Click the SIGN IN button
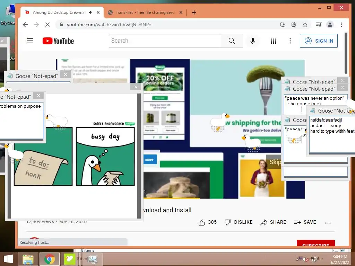 (x=319, y=41)
